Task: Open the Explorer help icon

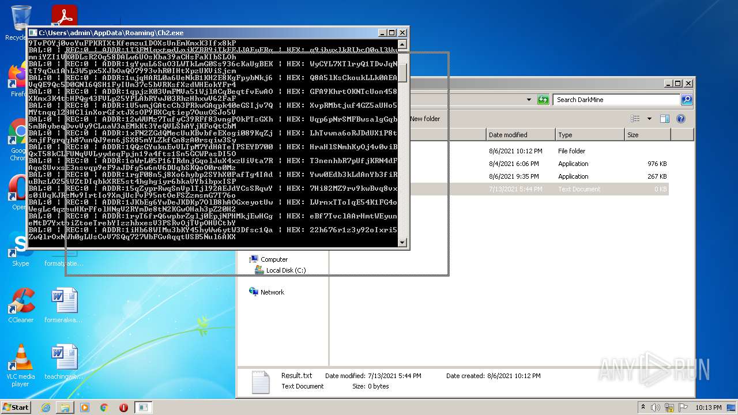Action: pyautogui.click(x=680, y=119)
